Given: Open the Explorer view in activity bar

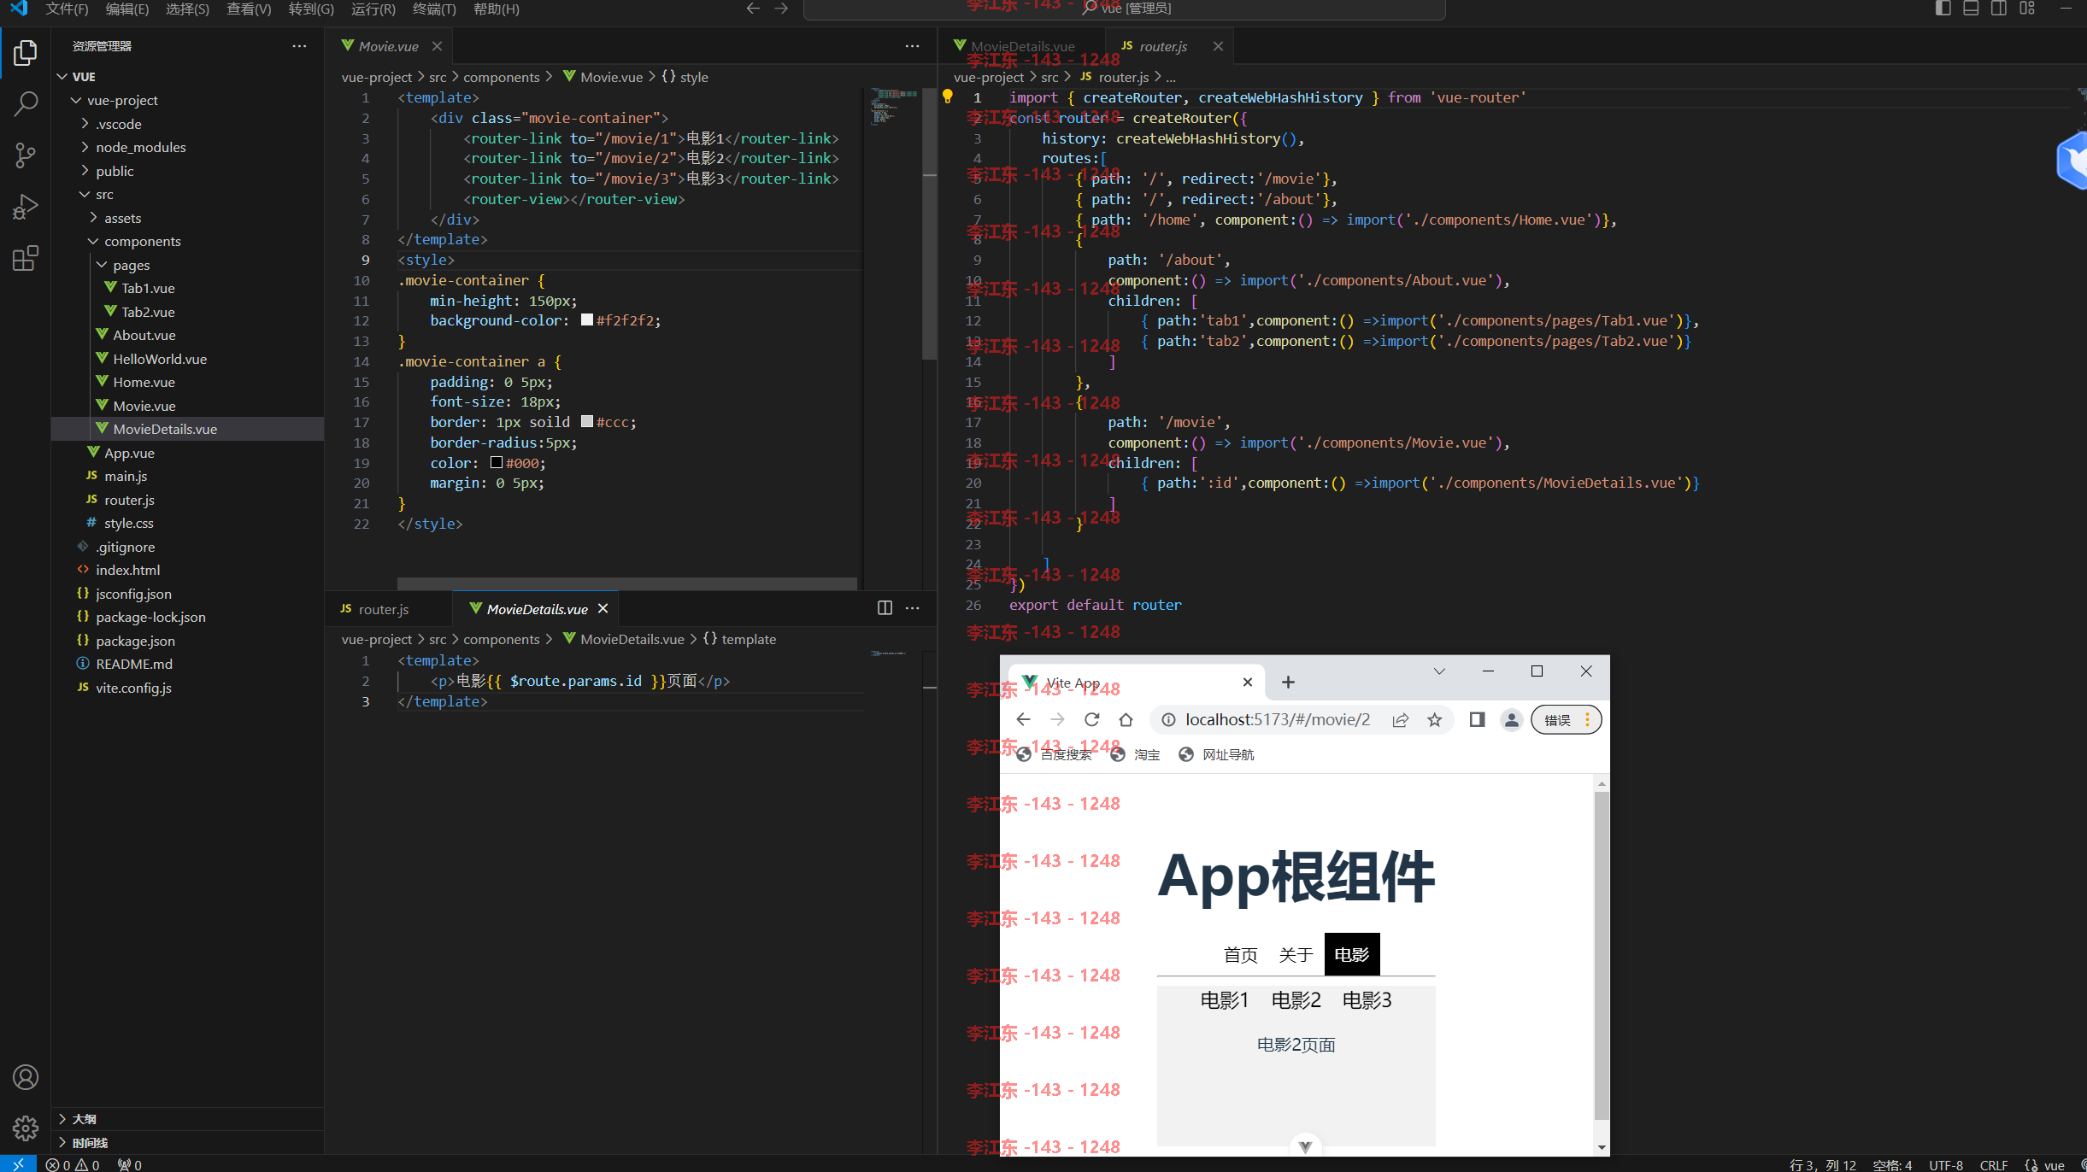Looking at the screenshot, I should tap(26, 53).
